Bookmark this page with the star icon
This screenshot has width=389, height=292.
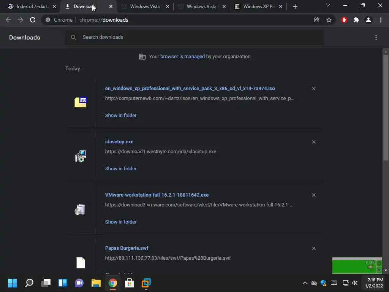[x=329, y=20]
